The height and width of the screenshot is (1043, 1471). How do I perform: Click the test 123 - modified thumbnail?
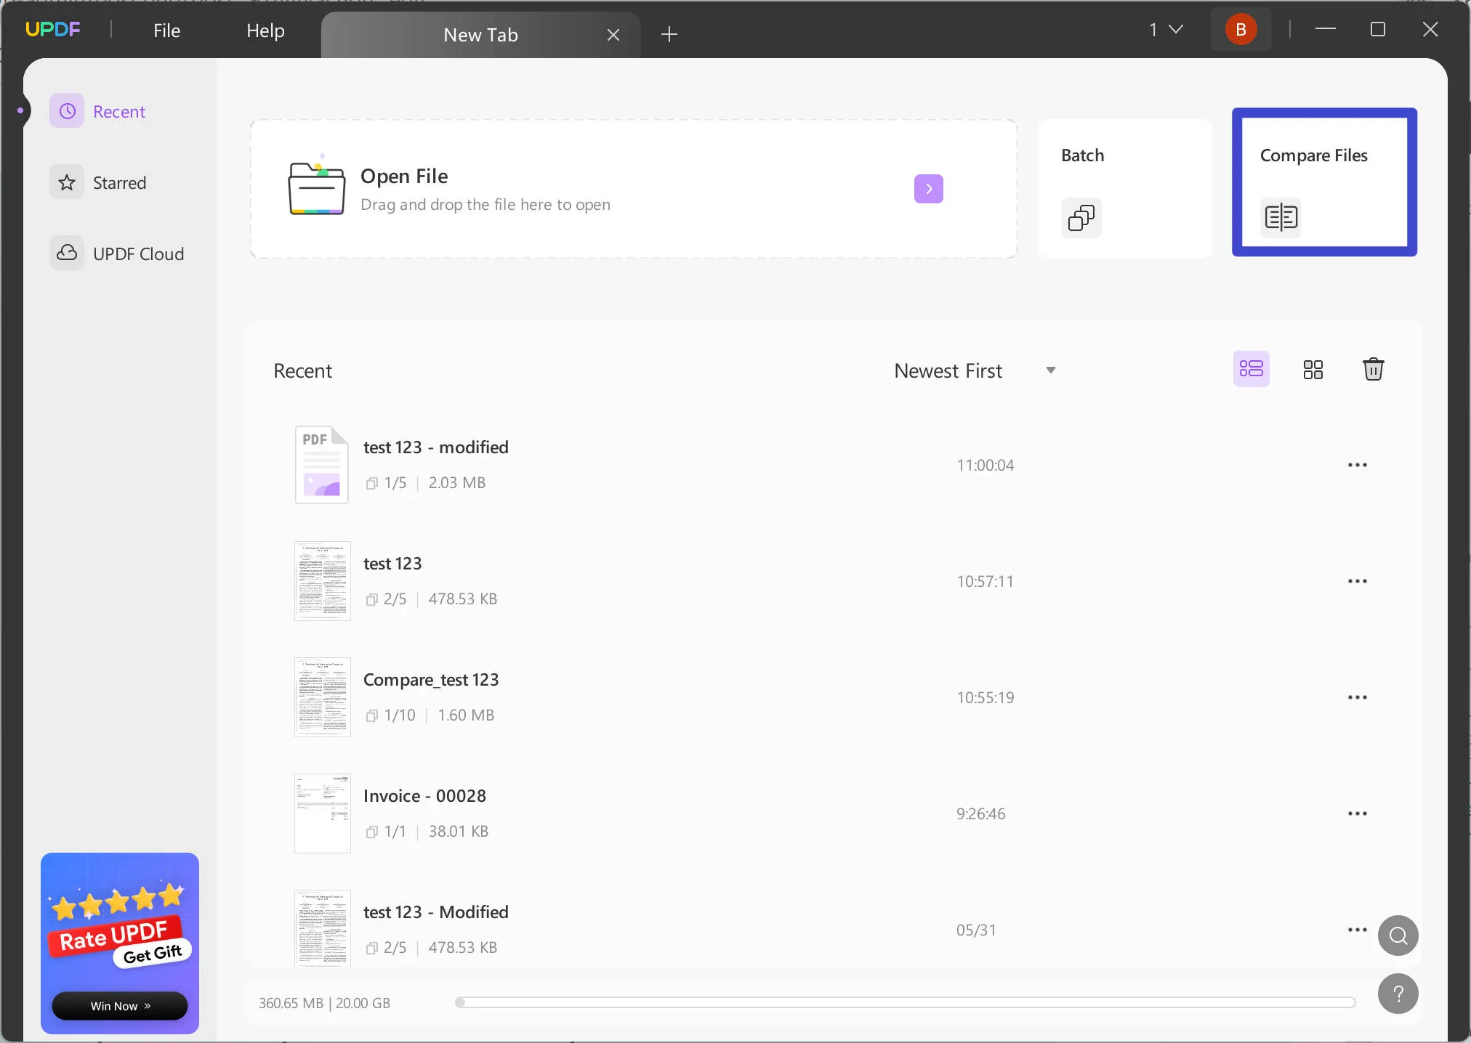(x=322, y=464)
